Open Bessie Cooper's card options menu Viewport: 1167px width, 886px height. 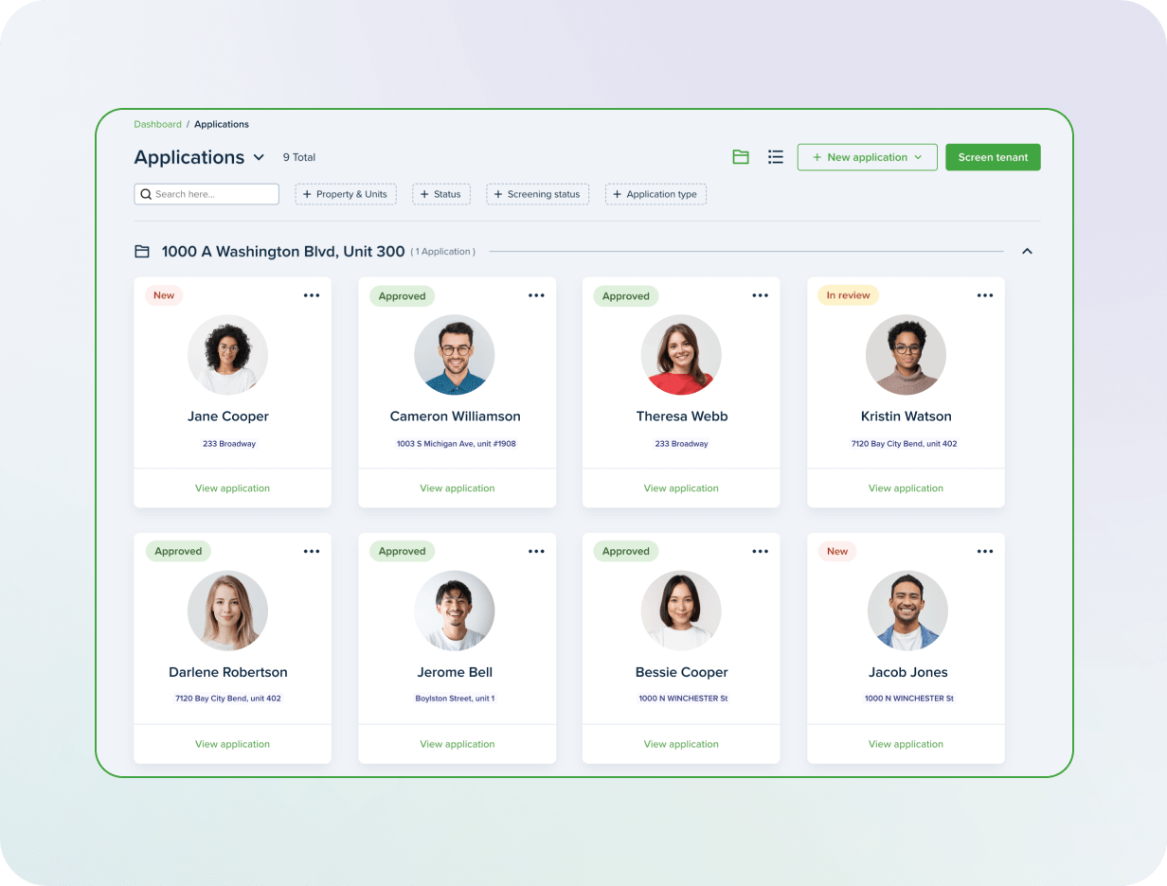click(761, 550)
